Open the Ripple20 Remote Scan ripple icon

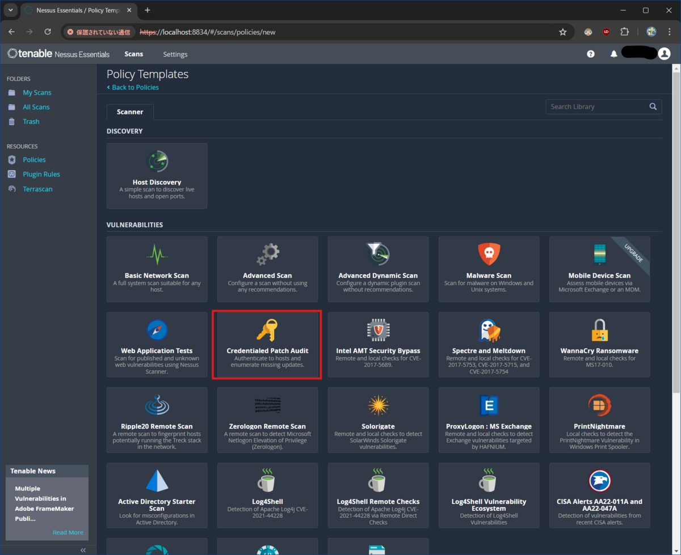[157, 405]
